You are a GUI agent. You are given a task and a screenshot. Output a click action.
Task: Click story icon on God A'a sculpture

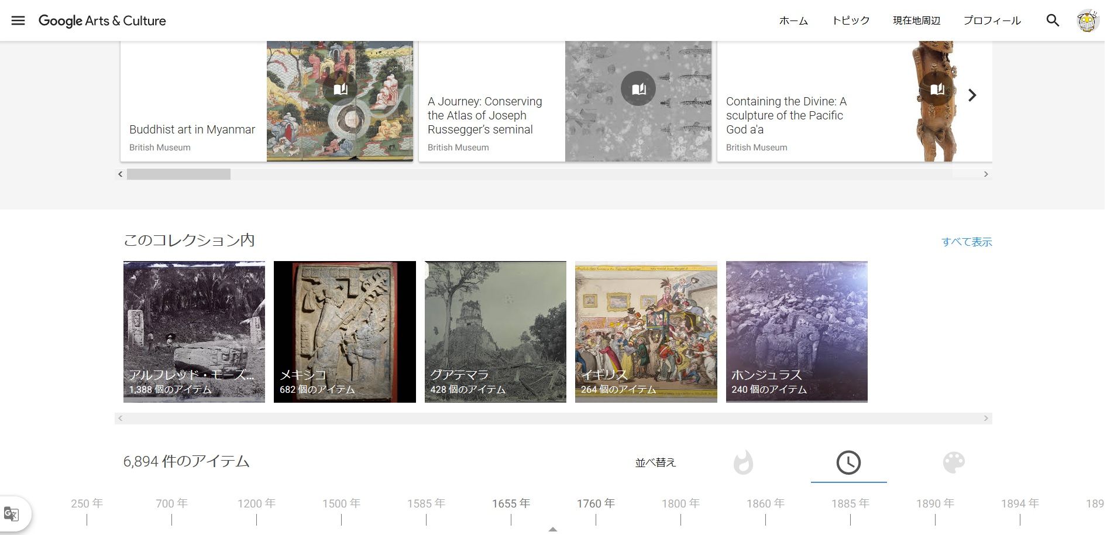pyautogui.click(x=937, y=88)
